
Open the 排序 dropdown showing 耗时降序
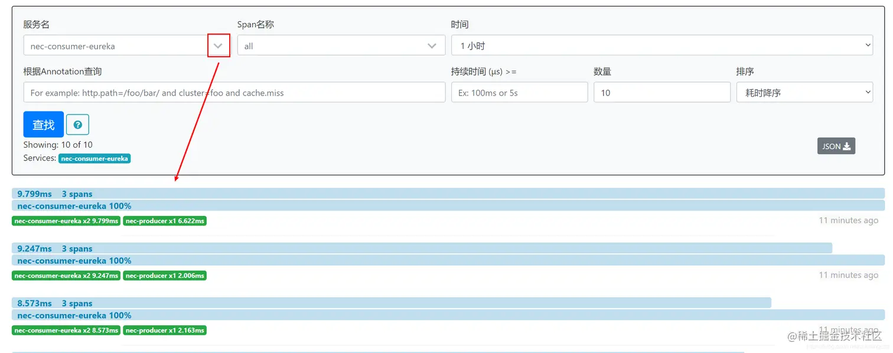click(x=804, y=92)
